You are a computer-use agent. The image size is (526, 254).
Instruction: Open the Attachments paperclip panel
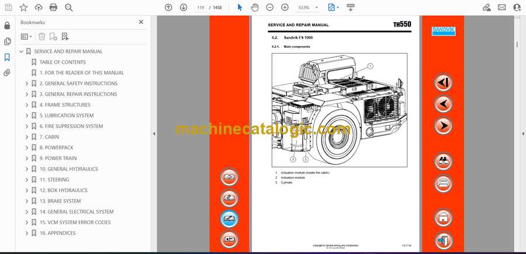tap(7, 73)
